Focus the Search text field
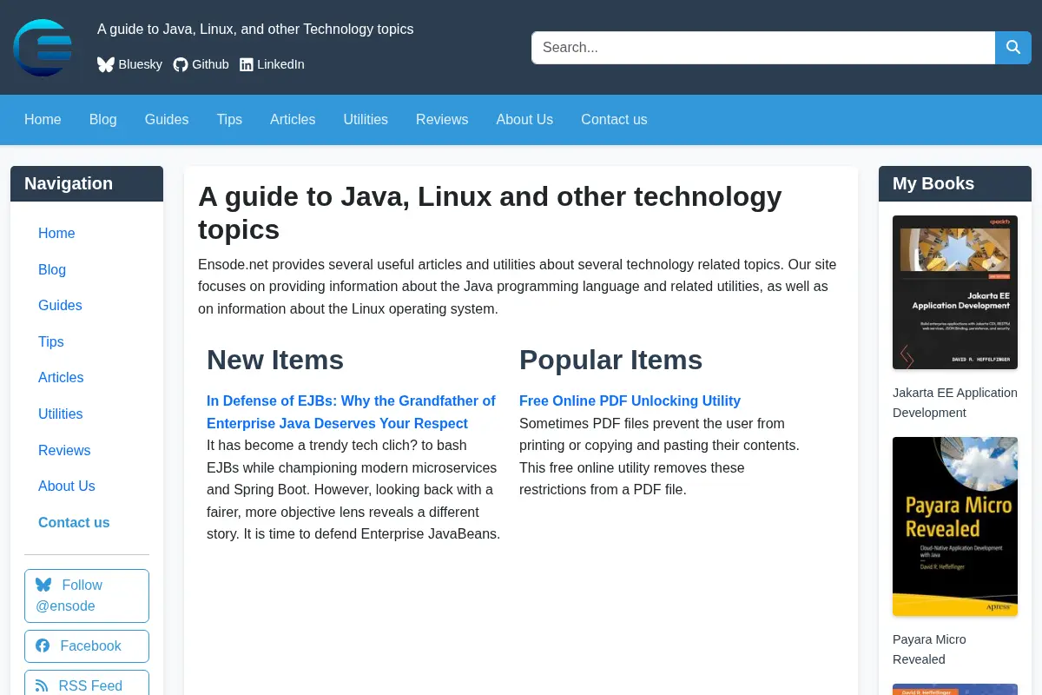This screenshot has width=1042, height=695. [763, 48]
